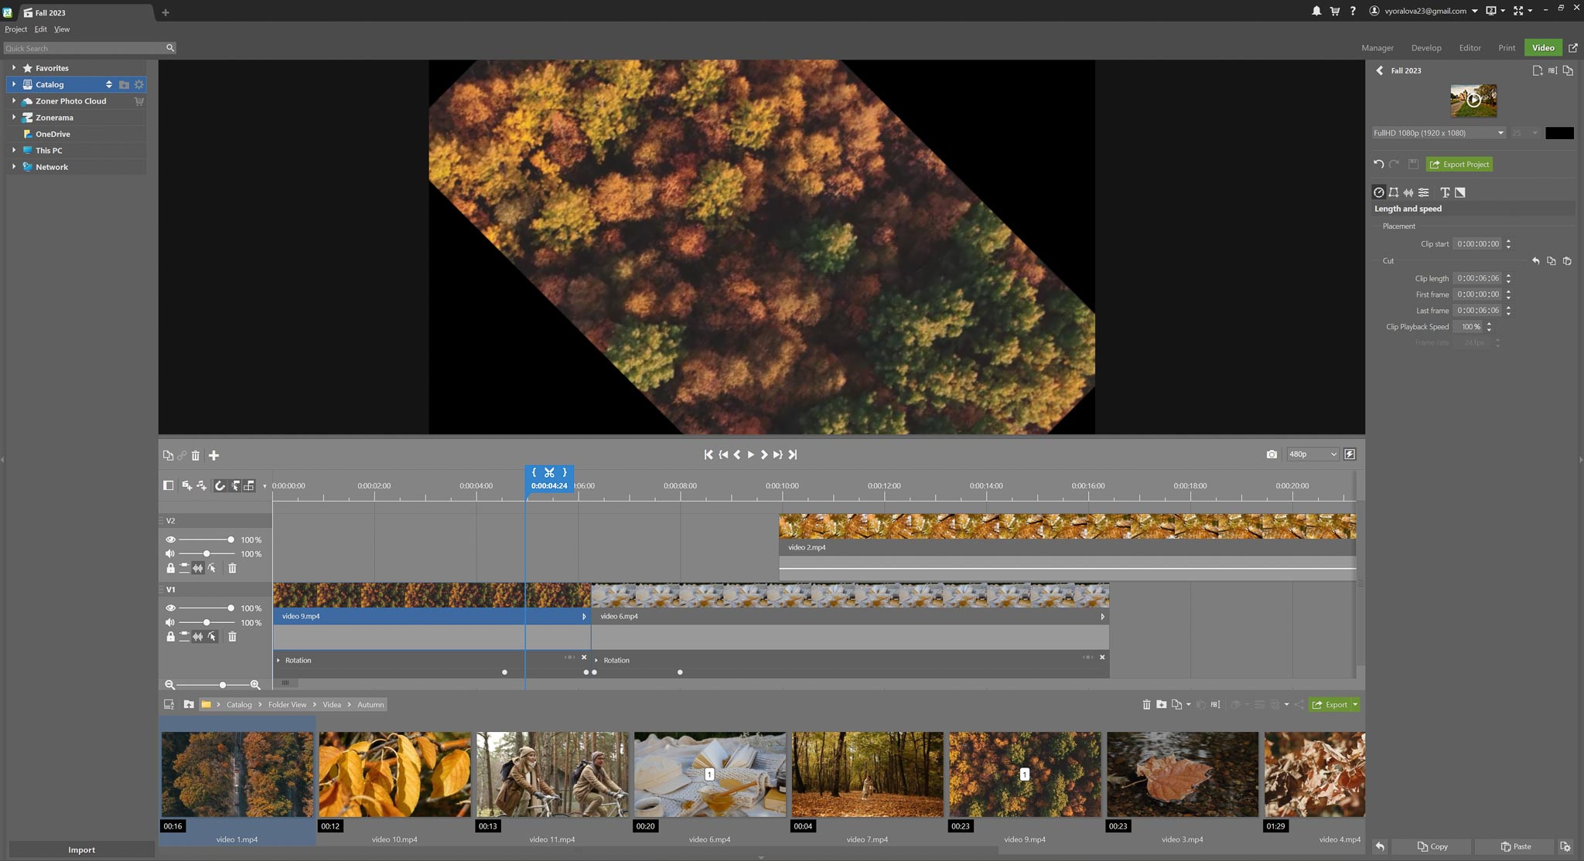Click the undo arrow in the right panel
Viewport: 1584px width, 861px height.
(1380, 163)
